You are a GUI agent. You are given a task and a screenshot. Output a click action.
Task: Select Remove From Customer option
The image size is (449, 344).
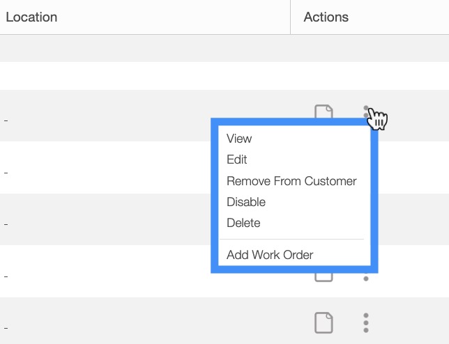pos(291,181)
